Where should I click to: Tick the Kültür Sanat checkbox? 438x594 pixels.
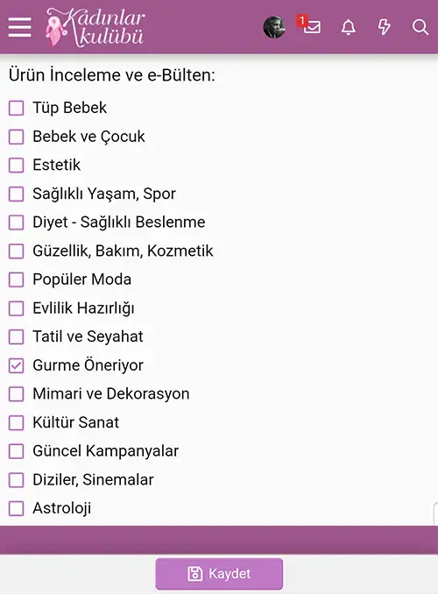(17, 423)
